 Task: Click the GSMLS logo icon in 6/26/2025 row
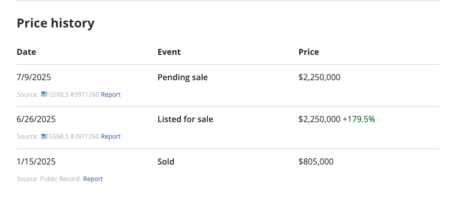[x=44, y=136]
